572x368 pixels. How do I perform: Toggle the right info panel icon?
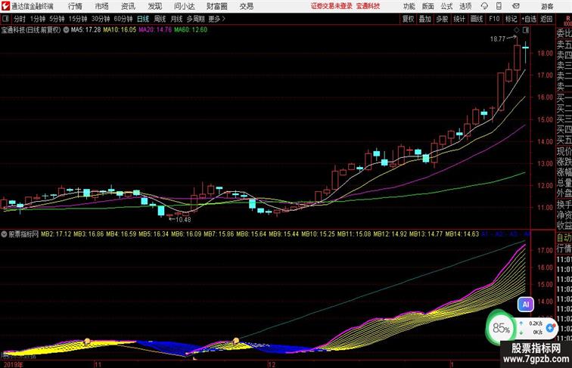pos(526,30)
